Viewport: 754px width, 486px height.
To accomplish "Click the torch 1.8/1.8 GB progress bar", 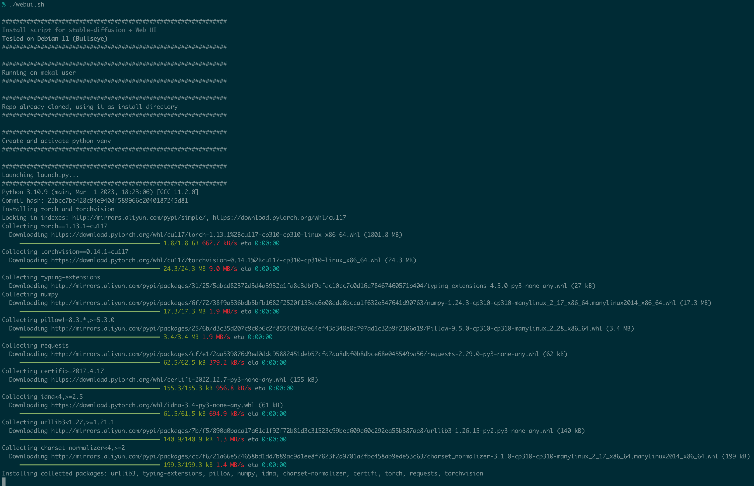I will [x=90, y=243].
